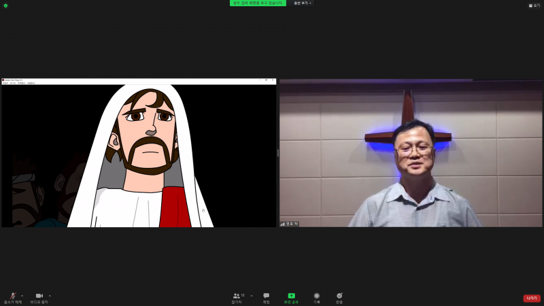Maximize the shared Flash Player window

pos(266,80)
